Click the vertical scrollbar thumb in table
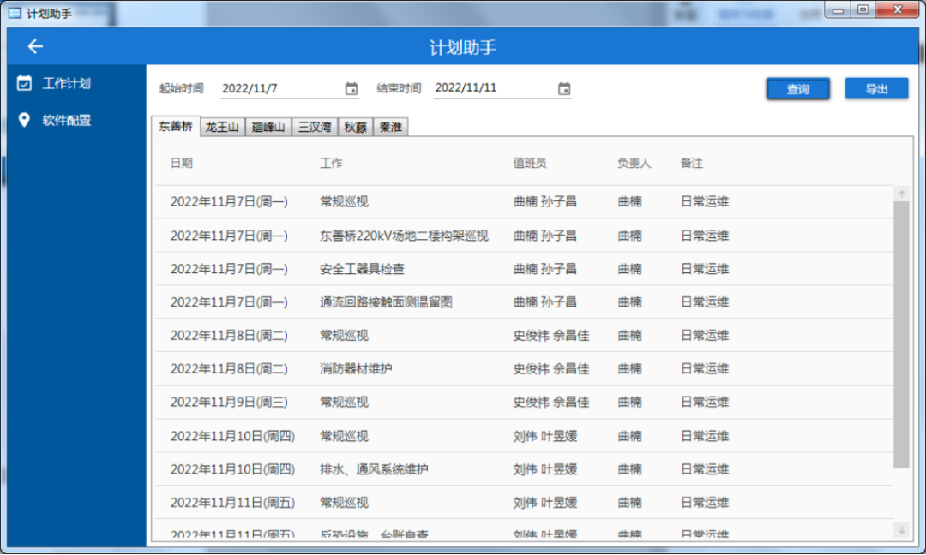 tap(901, 334)
